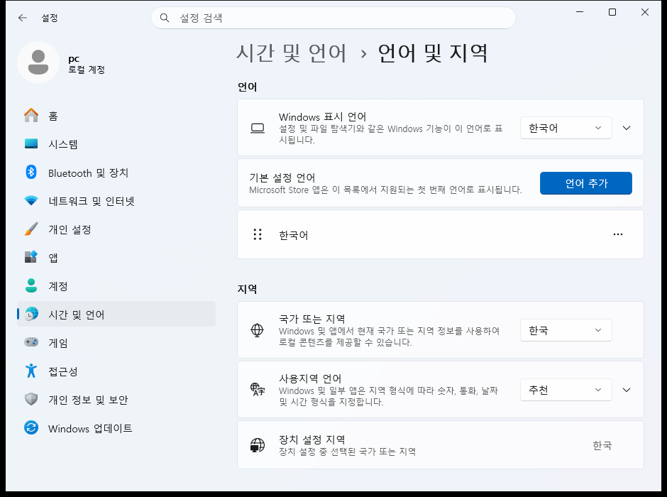
Task: Click the 네트워크 및 인터넷 wifi icon
Action: pyautogui.click(x=31, y=200)
